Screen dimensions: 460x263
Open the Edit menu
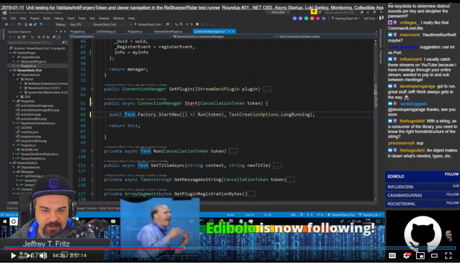[13, 18]
